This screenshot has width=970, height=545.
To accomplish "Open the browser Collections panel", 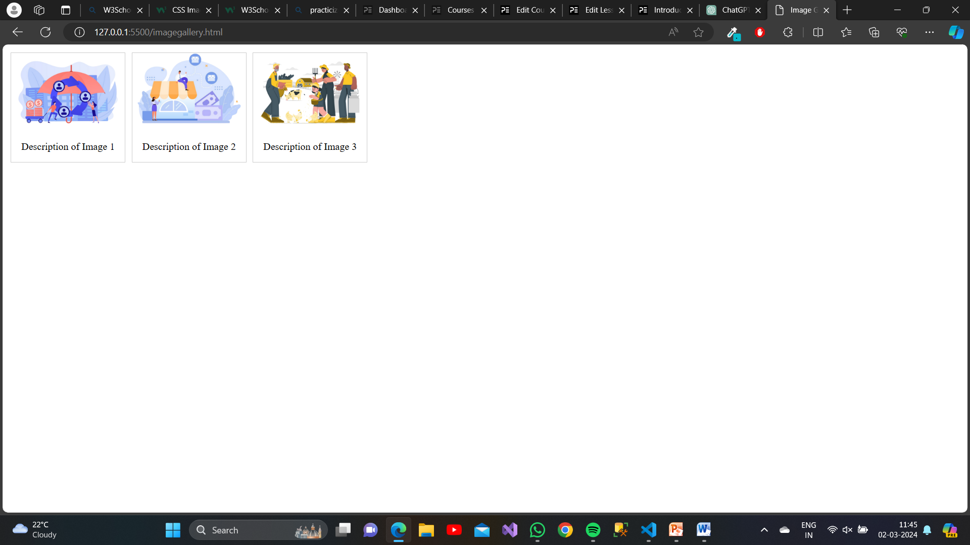I will [874, 32].
